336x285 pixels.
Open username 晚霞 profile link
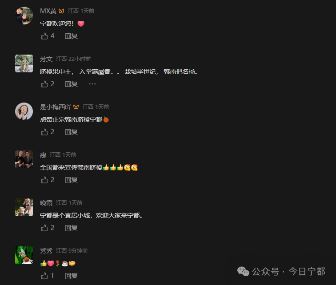point(46,202)
